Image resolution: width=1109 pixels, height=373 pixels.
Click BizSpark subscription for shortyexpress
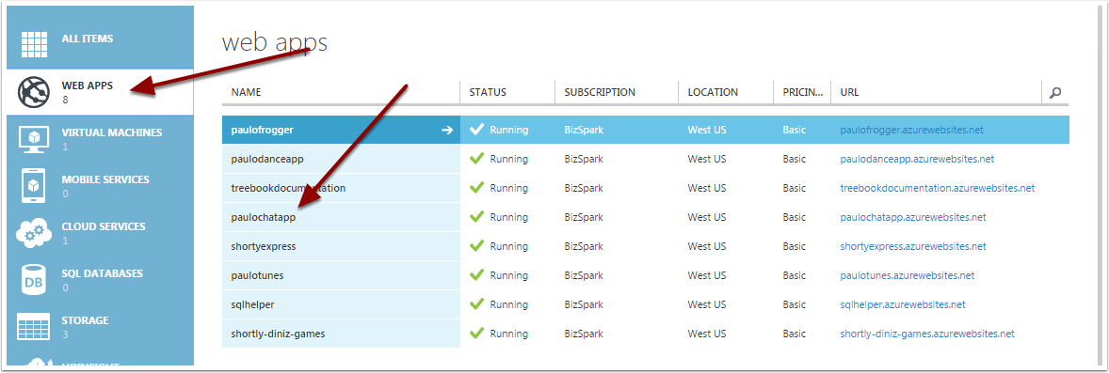pyautogui.click(x=584, y=246)
